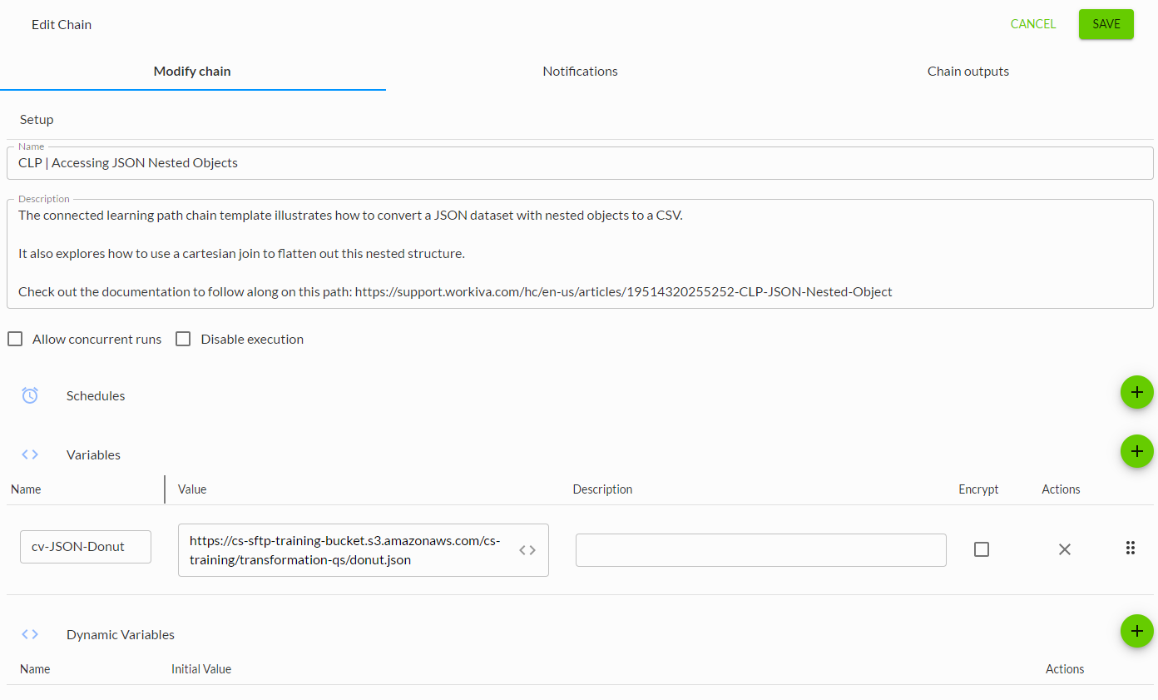The height and width of the screenshot is (700, 1158).
Task: Add a new schedule with the green plus
Action: click(1136, 391)
